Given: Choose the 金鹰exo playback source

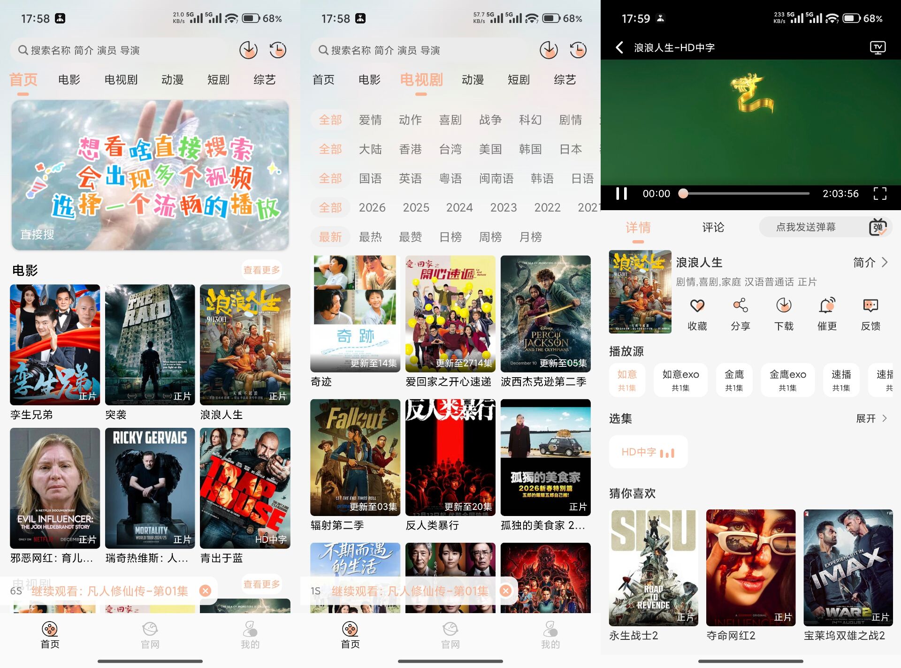Looking at the screenshot, I should (x=787, y=380).
